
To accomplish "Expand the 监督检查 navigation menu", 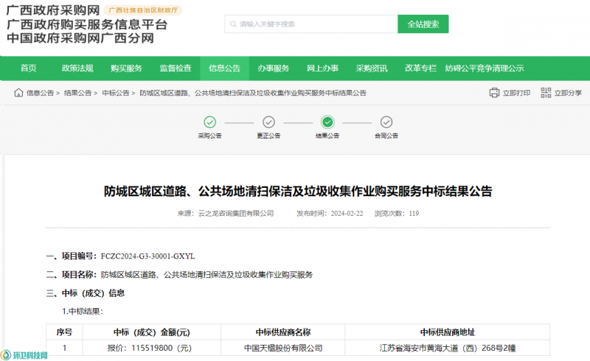I will [176, 69].
